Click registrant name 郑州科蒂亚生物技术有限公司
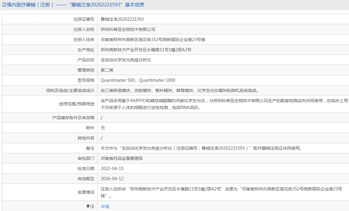 pyautogui.click(x=128, y=29)
